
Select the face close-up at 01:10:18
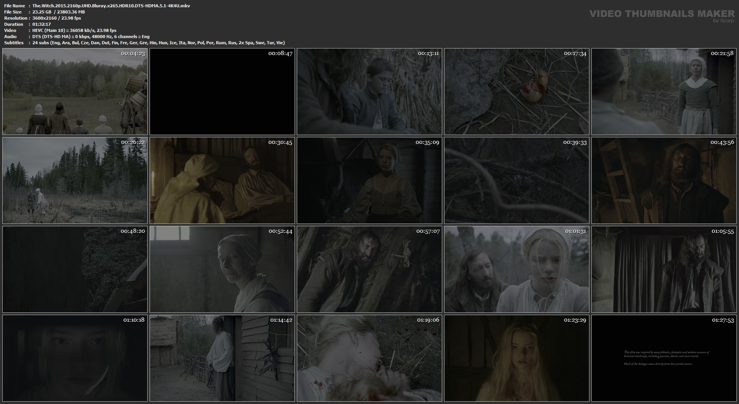tap(75, 358)
